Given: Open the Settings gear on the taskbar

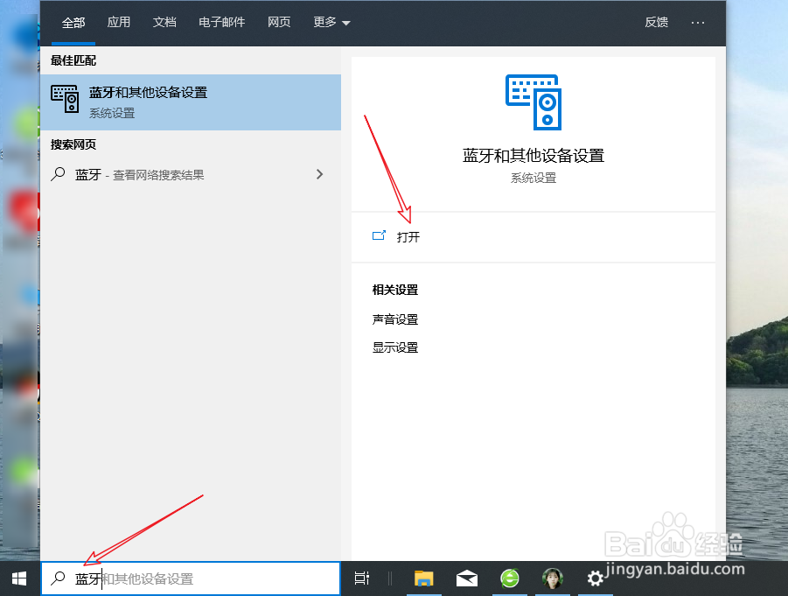Looking at the screenshot, I should (x=596, y=578).
